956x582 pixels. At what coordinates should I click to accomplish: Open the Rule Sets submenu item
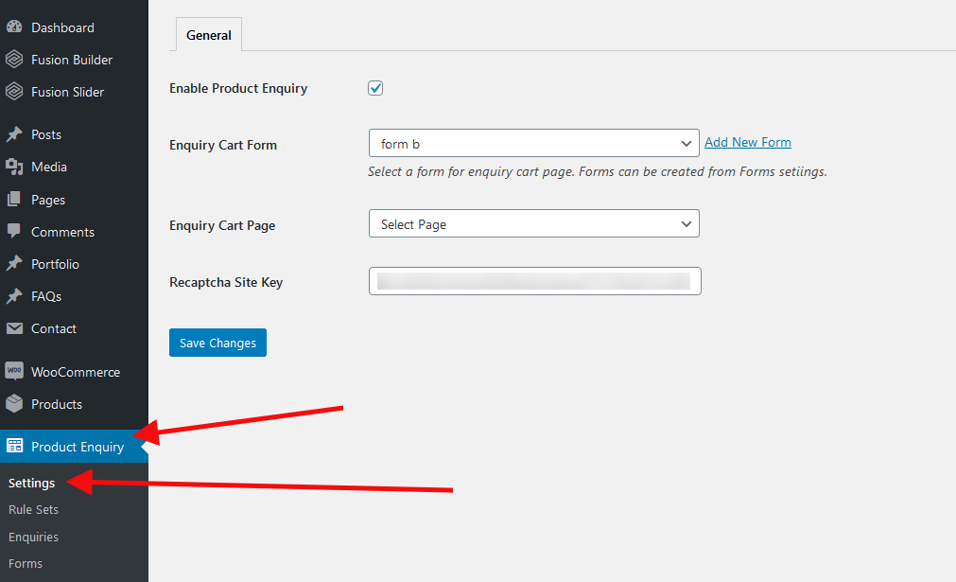[33, 509]
